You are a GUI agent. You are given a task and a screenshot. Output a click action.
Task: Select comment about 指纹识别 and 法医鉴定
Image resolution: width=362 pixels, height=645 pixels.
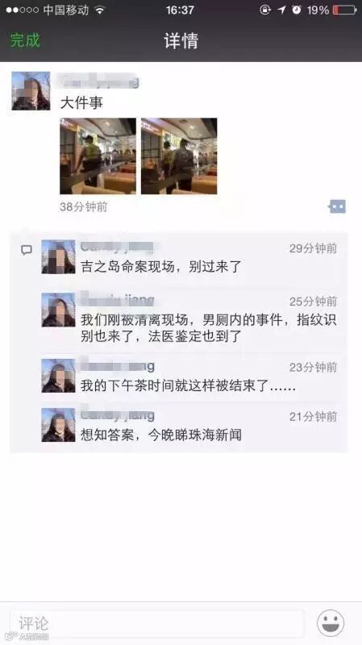(x=208, y=328)
